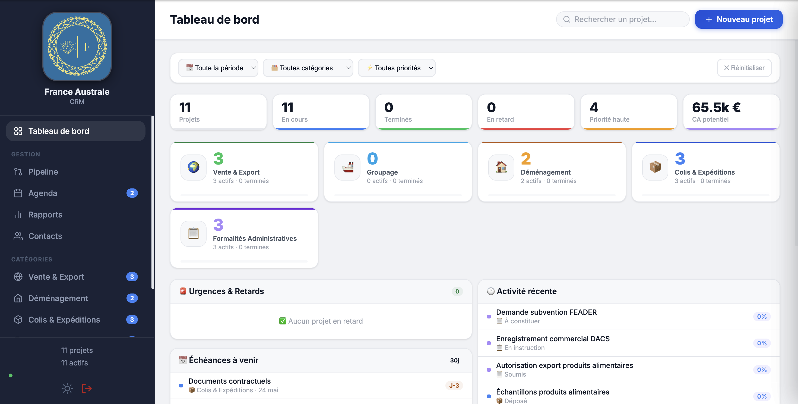
Task: Click the red logout icon
Action: coord(87,389)
